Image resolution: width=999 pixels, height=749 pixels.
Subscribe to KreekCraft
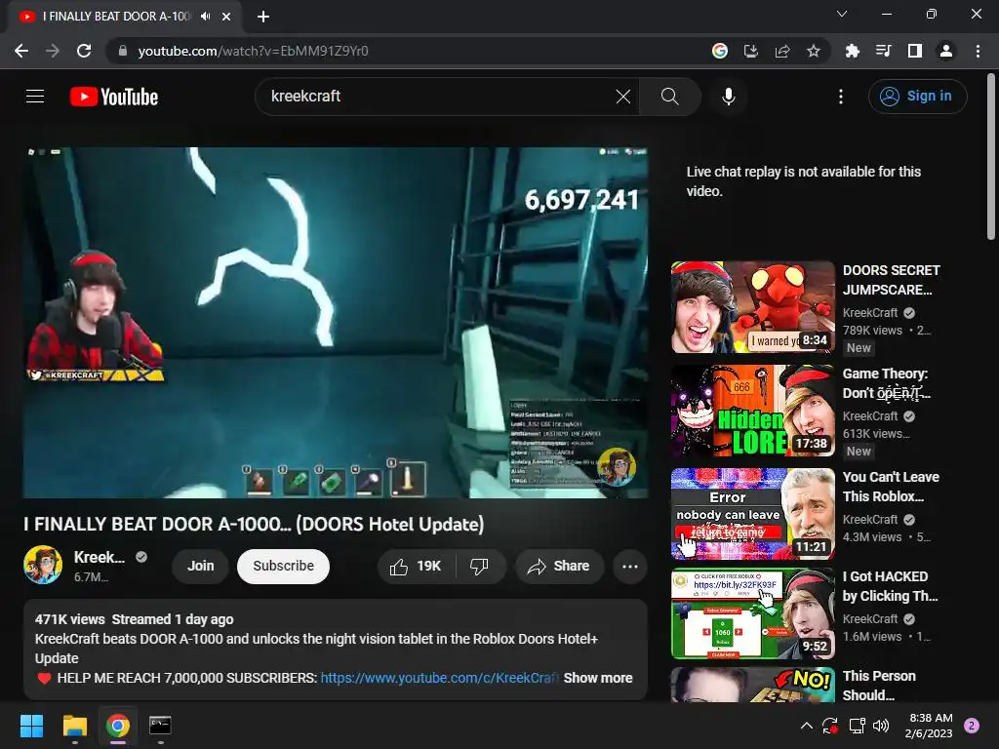click(284, 567)
